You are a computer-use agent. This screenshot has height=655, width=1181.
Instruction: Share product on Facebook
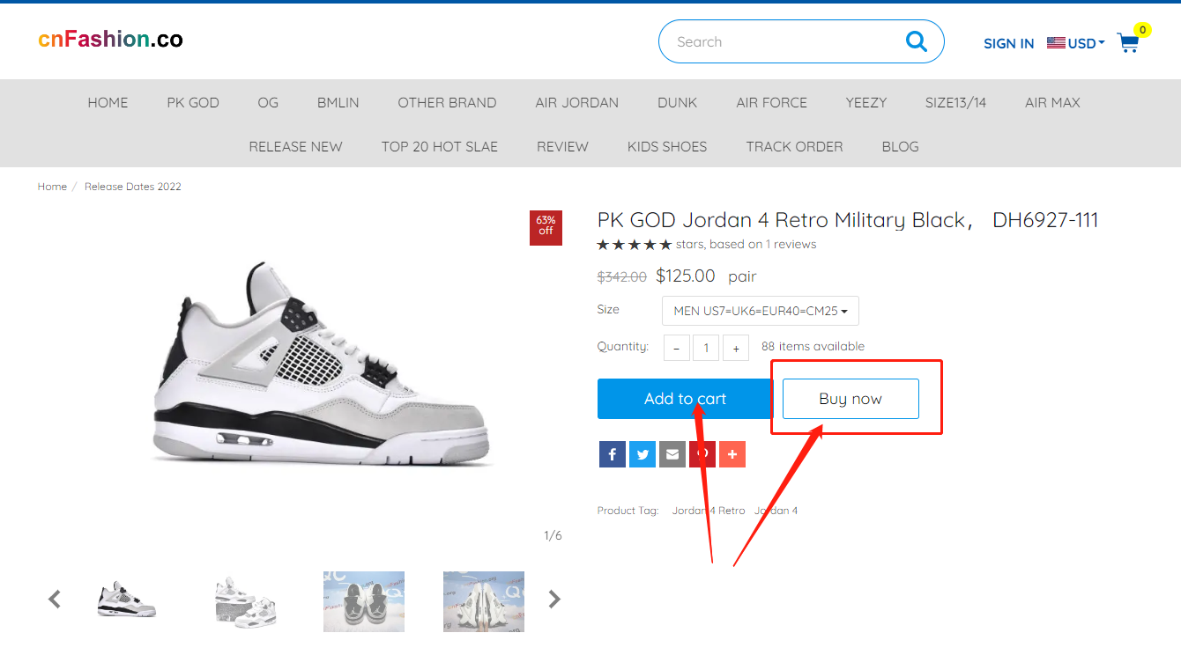point(613,454)
